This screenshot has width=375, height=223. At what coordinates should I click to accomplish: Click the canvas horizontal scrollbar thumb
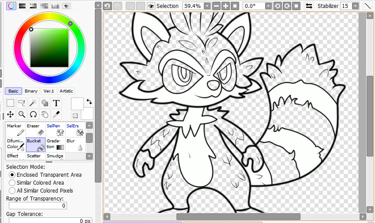click(238, 216)
